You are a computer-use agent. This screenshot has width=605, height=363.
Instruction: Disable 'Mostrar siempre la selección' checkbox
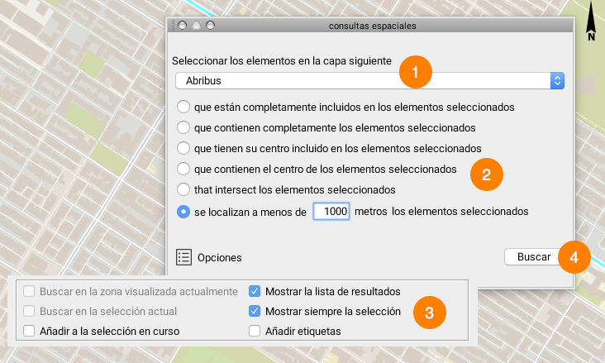(x=255, y=312)
